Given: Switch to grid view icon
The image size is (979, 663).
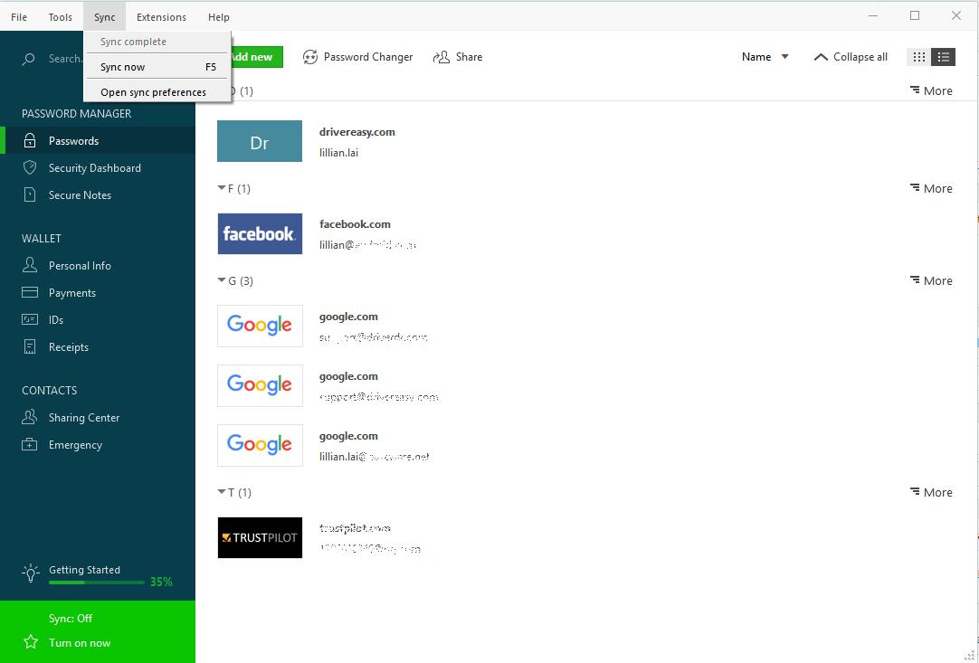Looking at the screenshot, I should (x=918, y=57).
